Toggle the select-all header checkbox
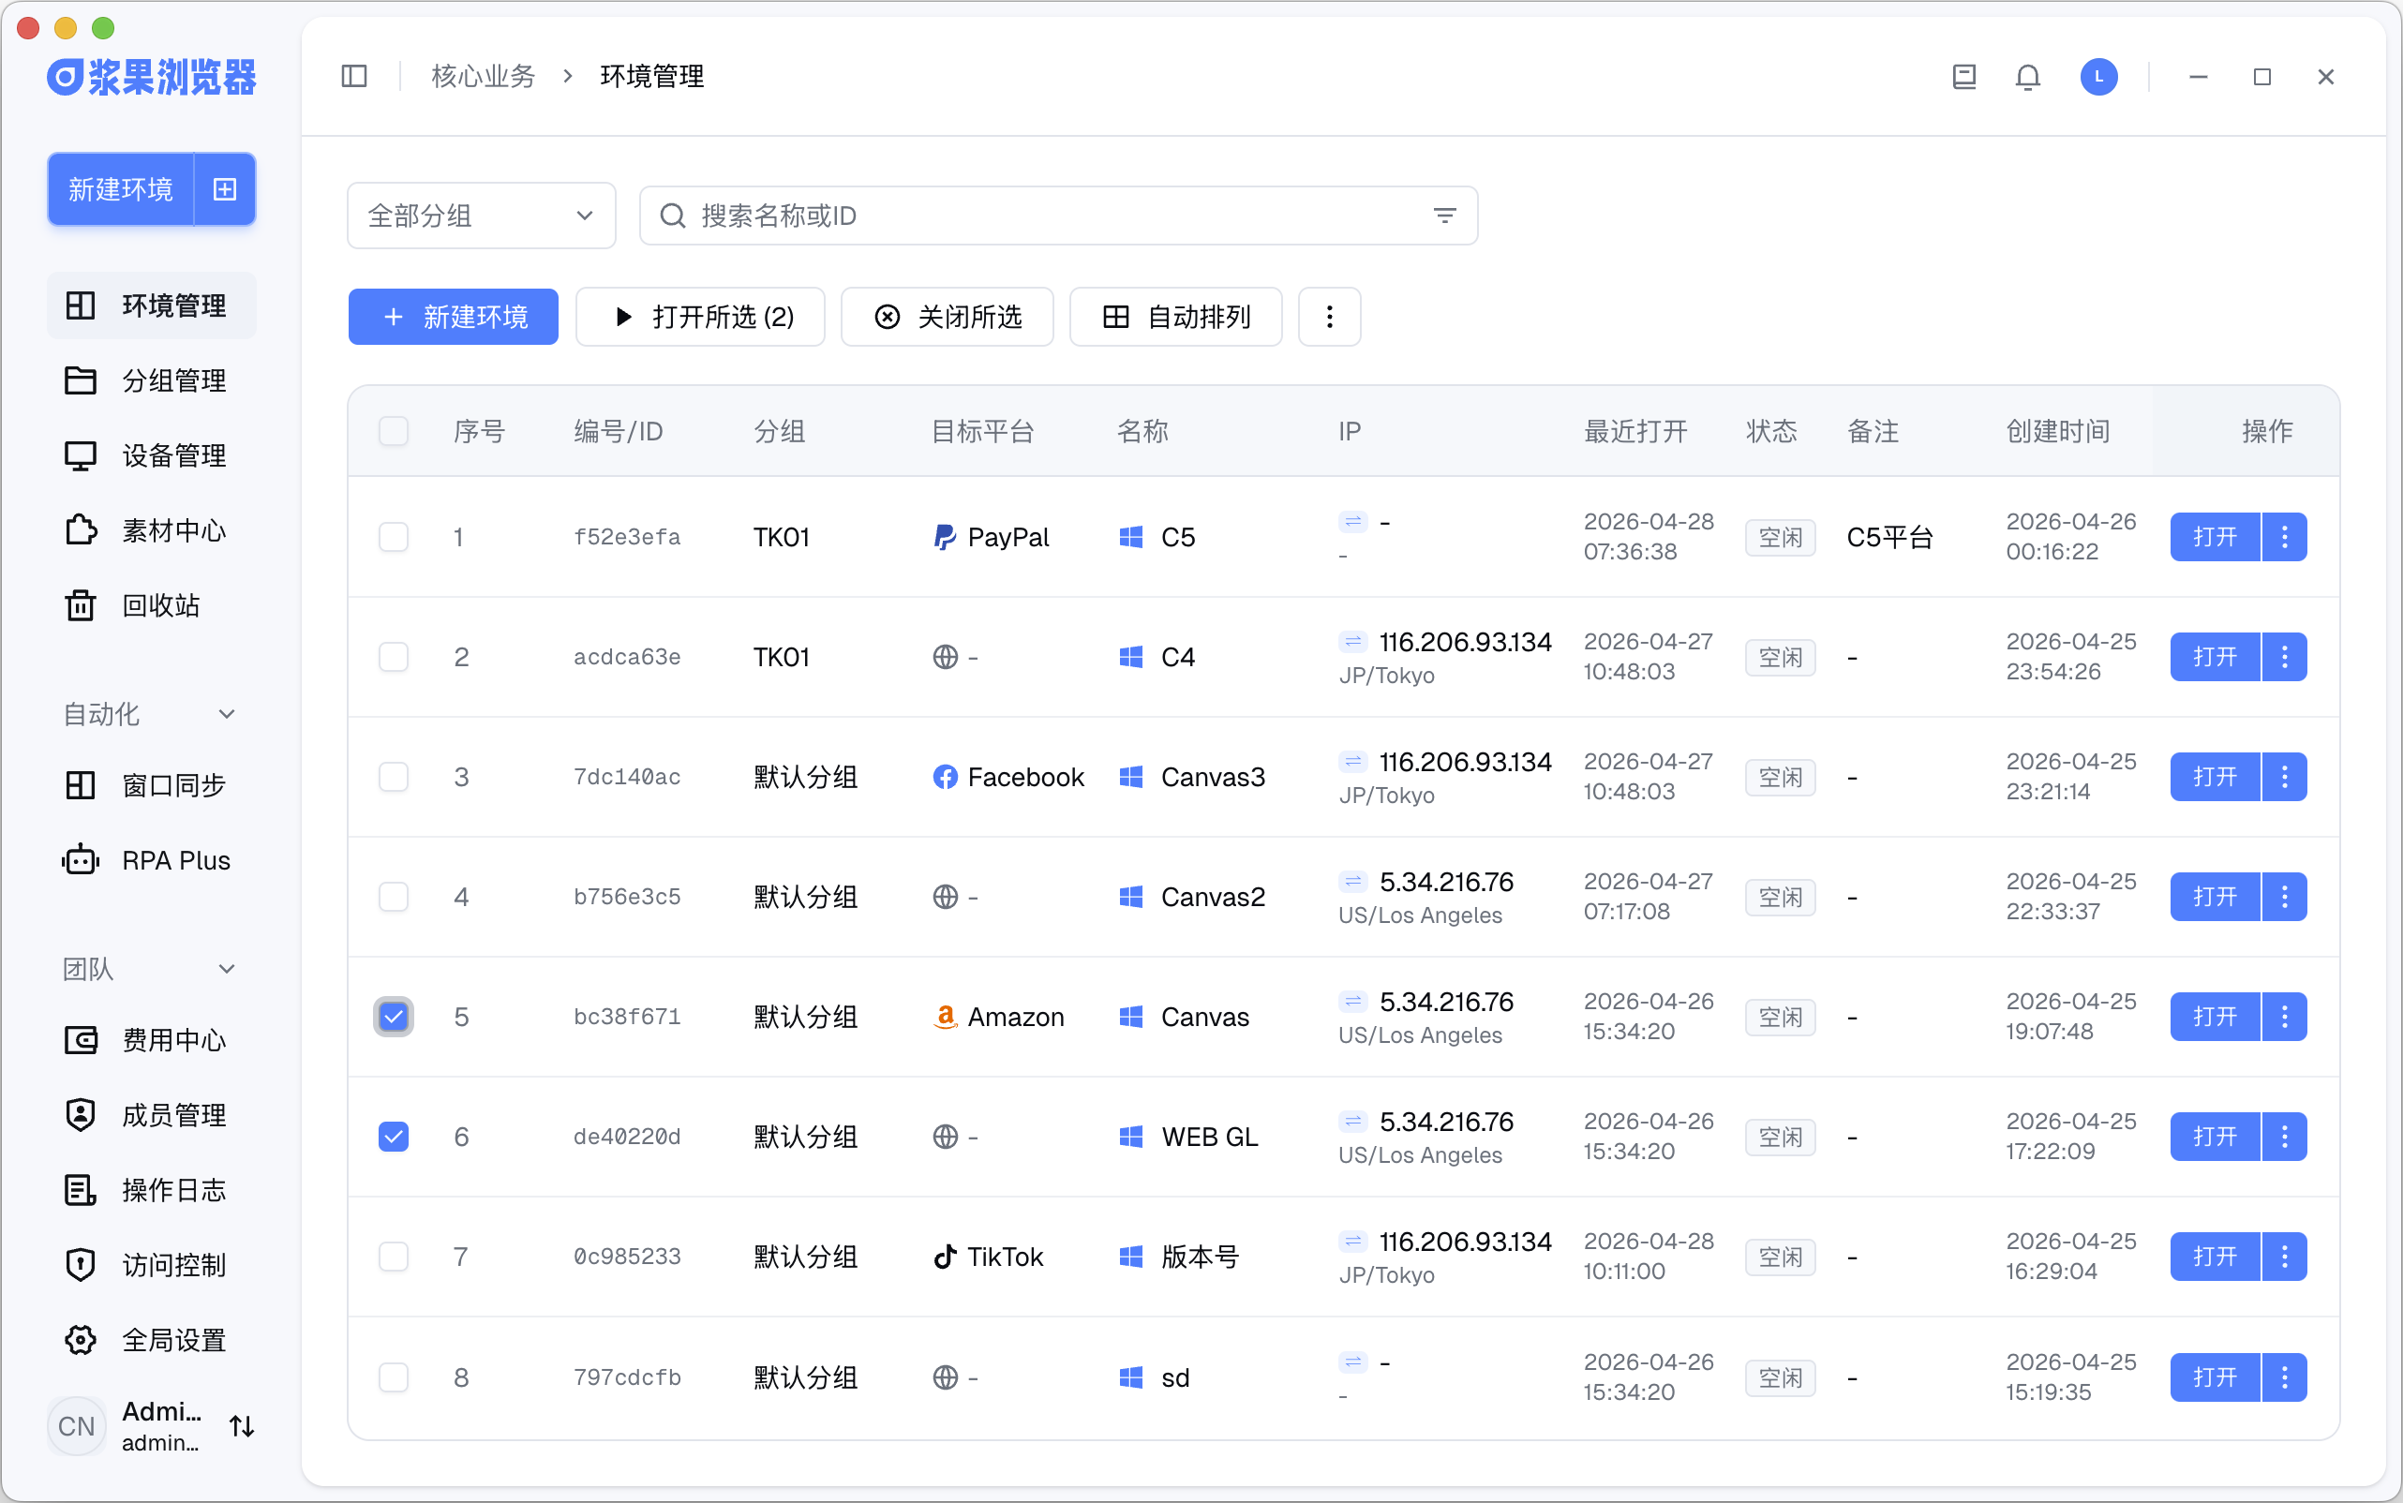The image size is (2403, 1503). [394, 431]
